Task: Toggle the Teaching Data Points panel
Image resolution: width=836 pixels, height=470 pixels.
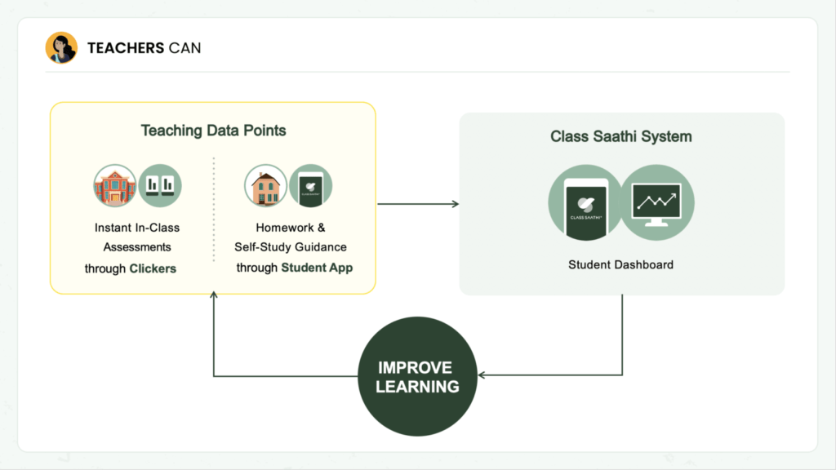Action: coord(213,198)
